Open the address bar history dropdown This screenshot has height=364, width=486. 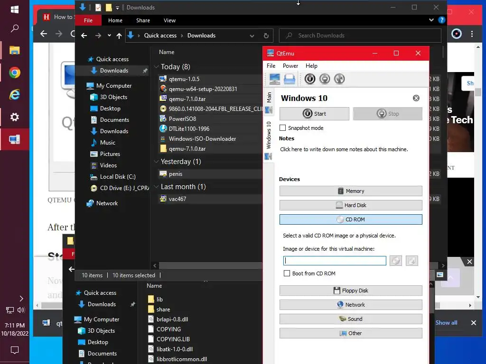252,36
